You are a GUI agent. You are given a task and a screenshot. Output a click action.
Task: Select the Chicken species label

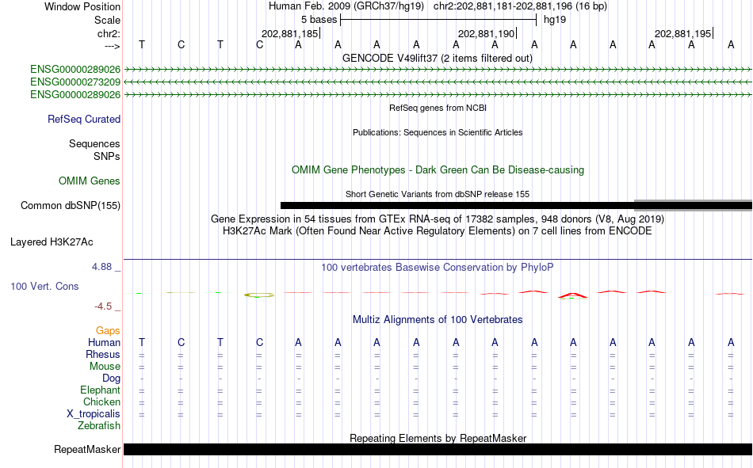[x=101, y=401]
